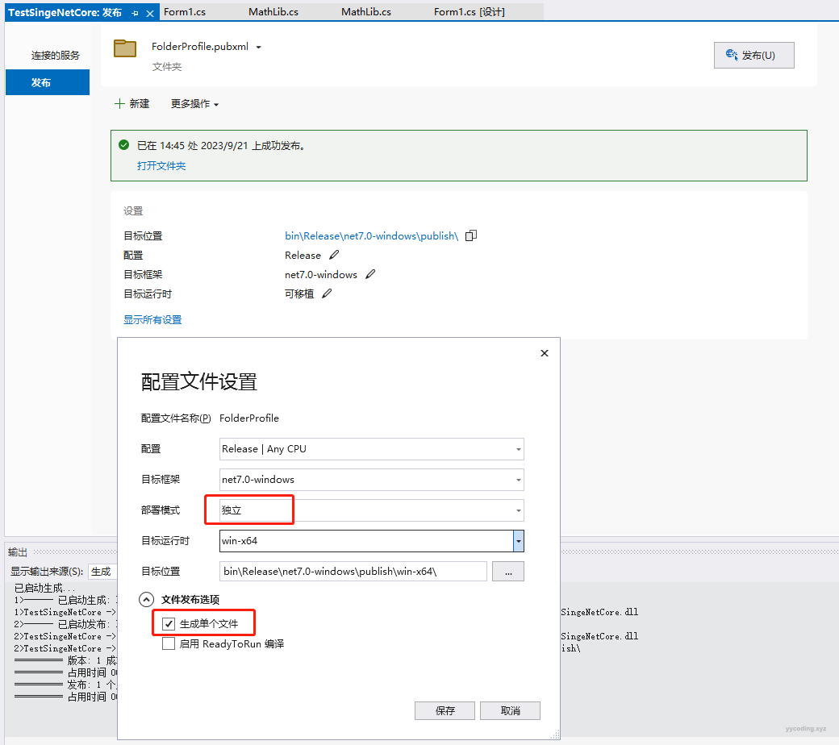Edit target framework net7.0-windows via pencil icon
Image resolution: width=839 pixels, height=745 pixels.
(x=370, y=274)
